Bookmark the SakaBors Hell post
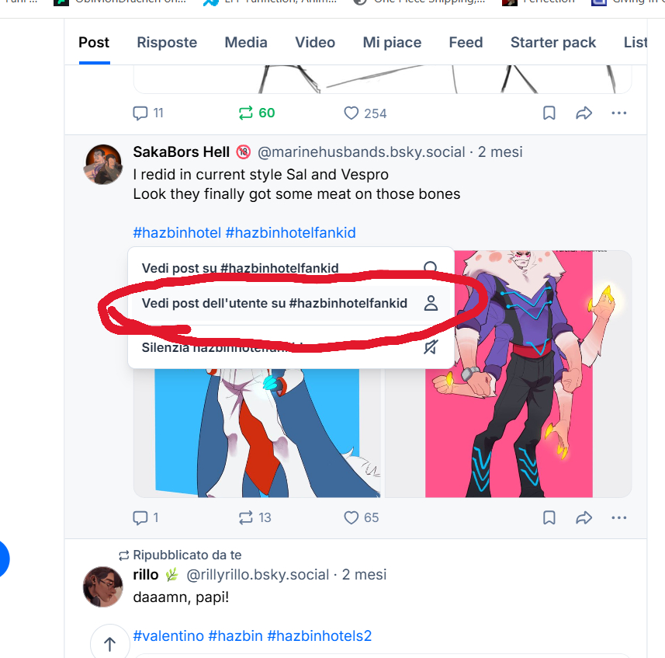 [x=549, y=517]
